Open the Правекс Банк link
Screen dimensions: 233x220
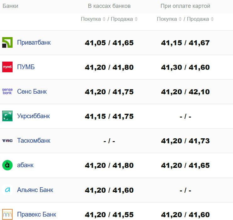(36, 215)
